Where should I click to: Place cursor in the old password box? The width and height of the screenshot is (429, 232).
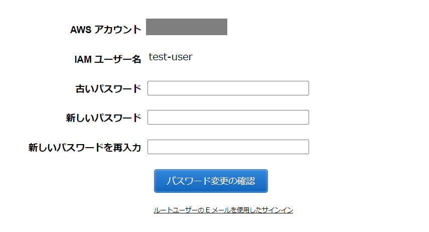pyautogui.click(x=228, y=88)
